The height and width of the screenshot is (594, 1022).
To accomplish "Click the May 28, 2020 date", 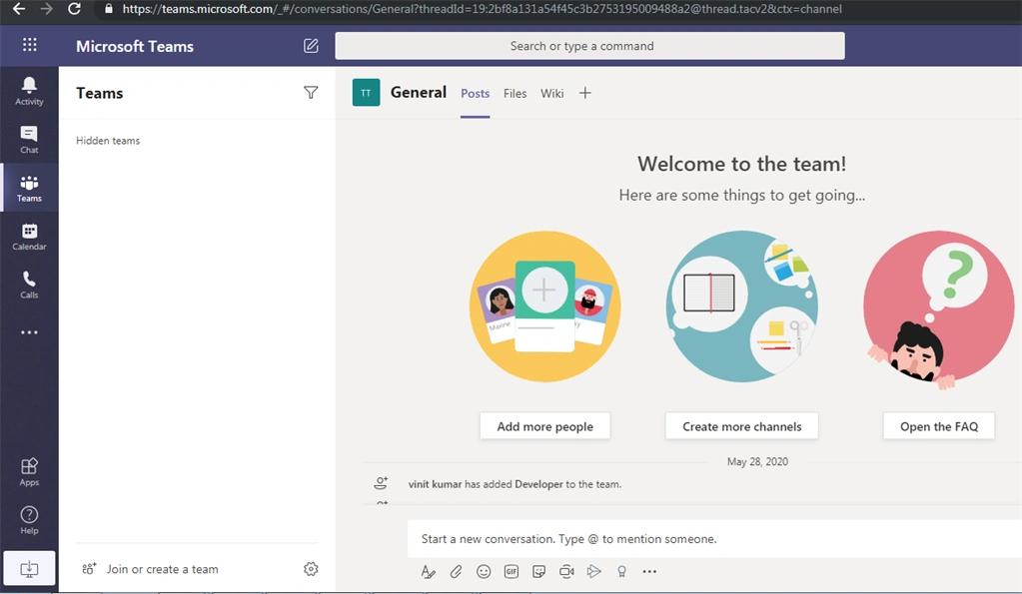I will pyautogui.click(x=757, y=461).
